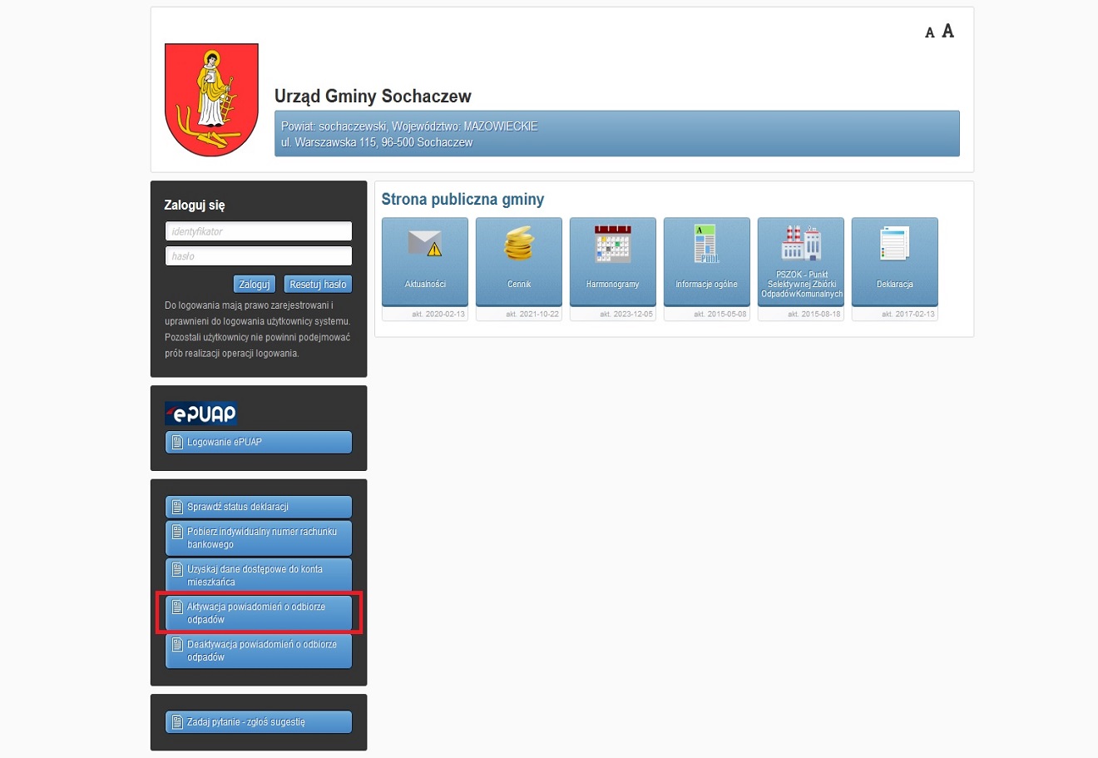Select Pobierz indywidualny numer rachunku bankowego
Image resolution: width=1098 pixels, height=758 pixels.
[x=259, y=538]
